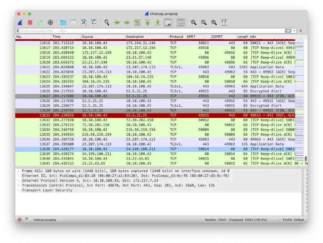Click the expert information circle in status bar
The height and width of the screenshot is (243, 323).
[x=19, y=219]
